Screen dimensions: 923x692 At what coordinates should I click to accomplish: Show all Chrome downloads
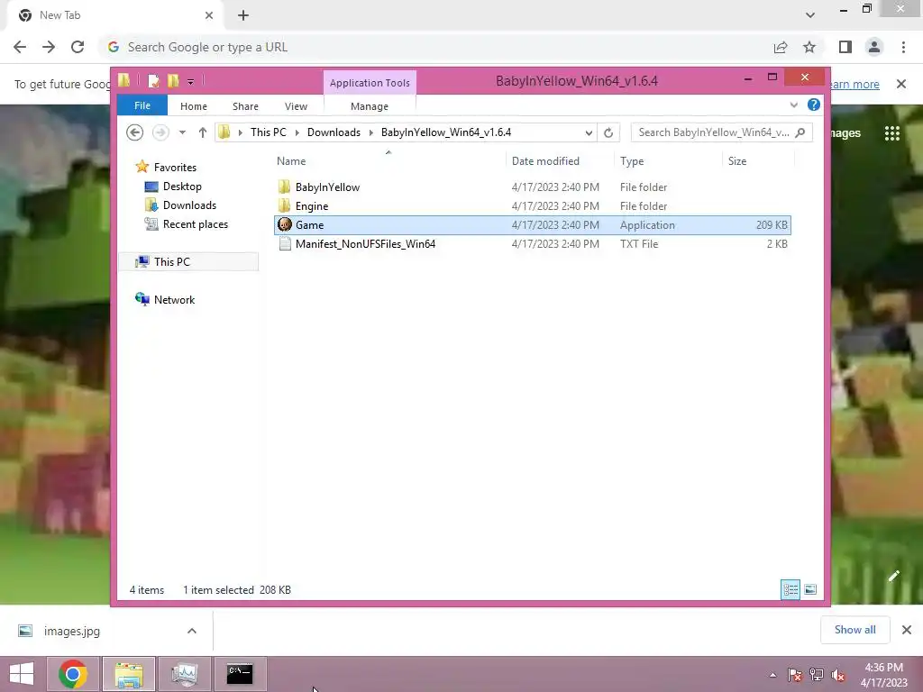point(854,630)
